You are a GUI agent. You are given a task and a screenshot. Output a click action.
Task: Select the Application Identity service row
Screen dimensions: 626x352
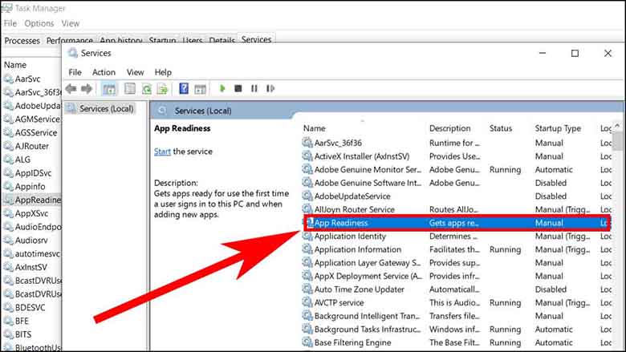[350, 237]
